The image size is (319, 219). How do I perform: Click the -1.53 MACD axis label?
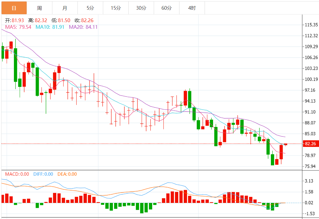click(x=309, y=214)
